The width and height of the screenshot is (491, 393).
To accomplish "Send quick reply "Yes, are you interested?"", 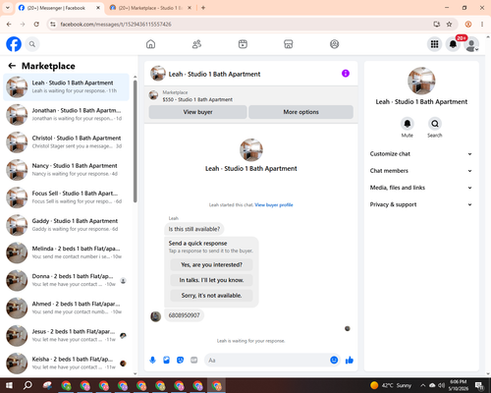I will (x=211, y=264).
